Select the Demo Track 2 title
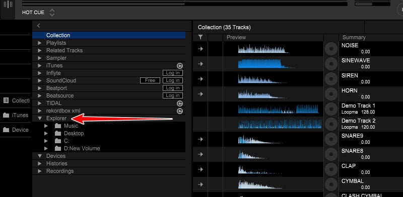Screen dimensions: 403x197 pyautogui.click(x=358, y=121)
